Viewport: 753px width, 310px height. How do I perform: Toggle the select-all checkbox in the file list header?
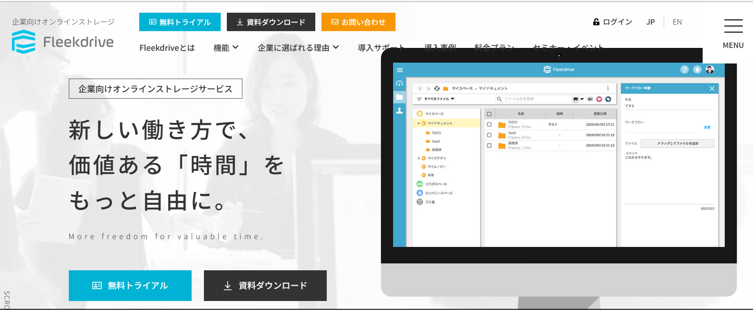coord(489,114)
